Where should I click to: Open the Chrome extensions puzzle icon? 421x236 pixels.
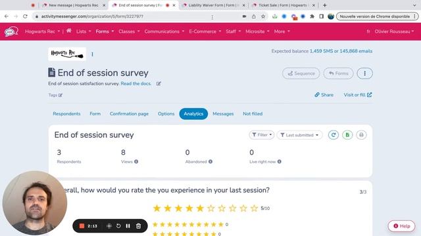[312, 16]
